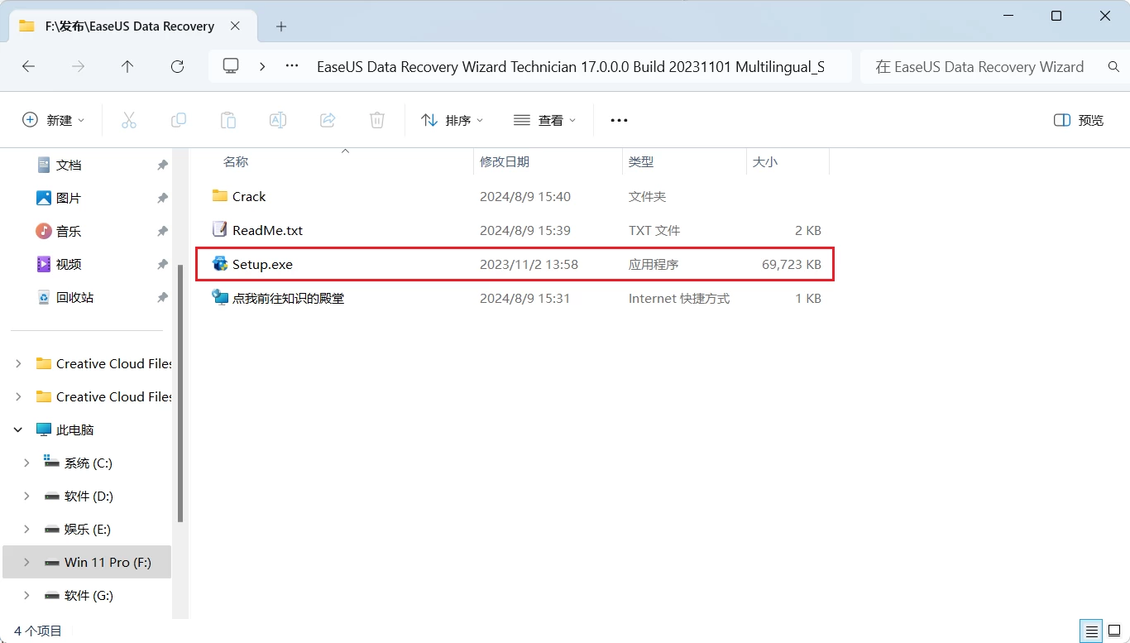Expand the address bar path chevron
The height and width of the screenshot is (643, 1130).
pyautogui.click(x=262, y=66)
